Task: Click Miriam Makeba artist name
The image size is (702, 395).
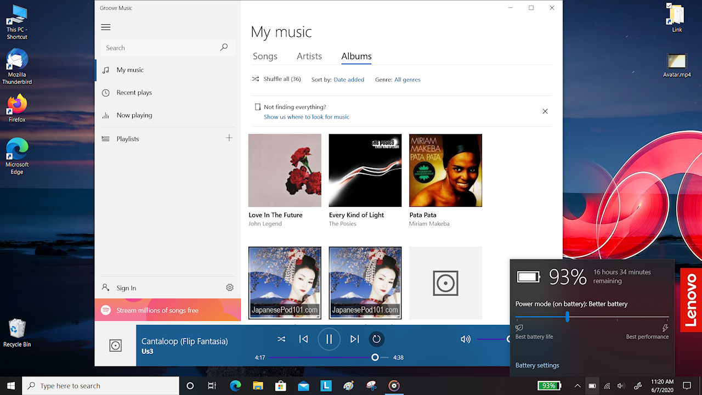Action: click(x=429, y=224)
